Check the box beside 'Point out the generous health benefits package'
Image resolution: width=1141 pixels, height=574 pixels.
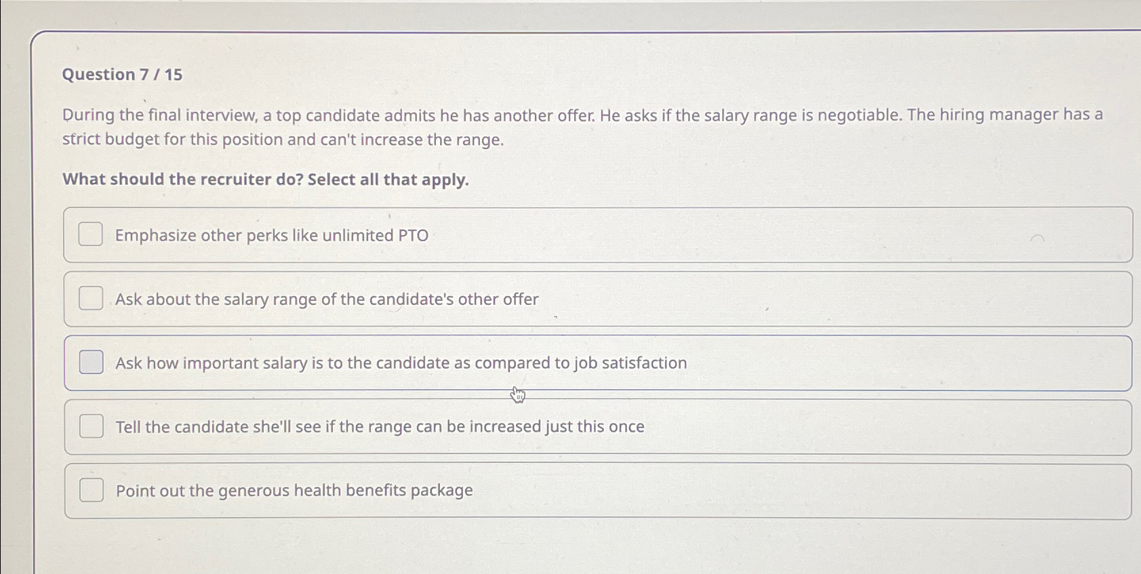pos(90,490)
